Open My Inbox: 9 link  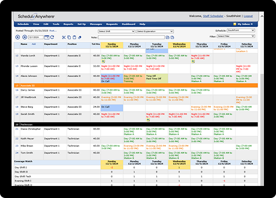coord(245,24)
